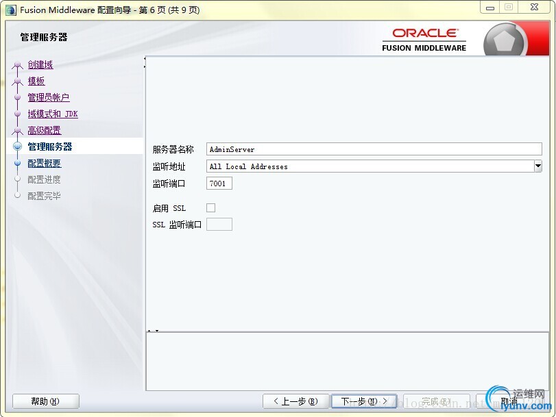This screenshot has width=556, height=417.
Task: Click the 域模式和 JDK step bullet icon
Action: coord(17,114)
